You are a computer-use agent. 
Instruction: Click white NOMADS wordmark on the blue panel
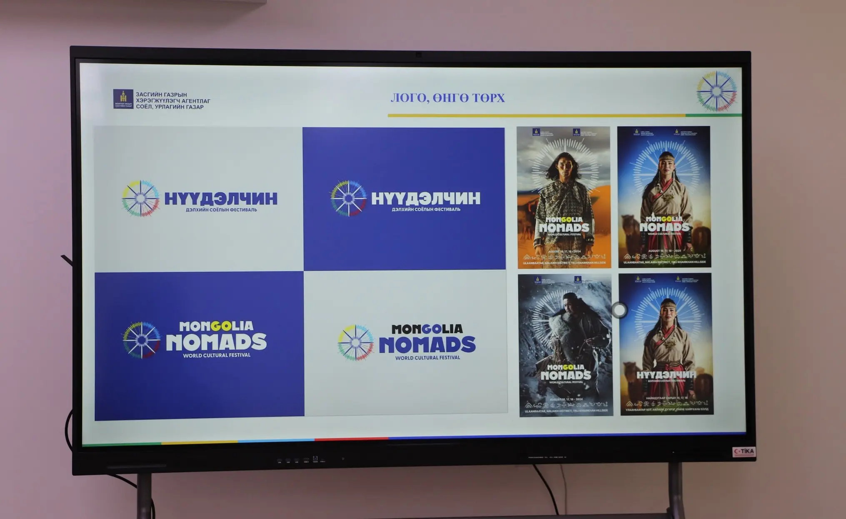click(216, 342)
